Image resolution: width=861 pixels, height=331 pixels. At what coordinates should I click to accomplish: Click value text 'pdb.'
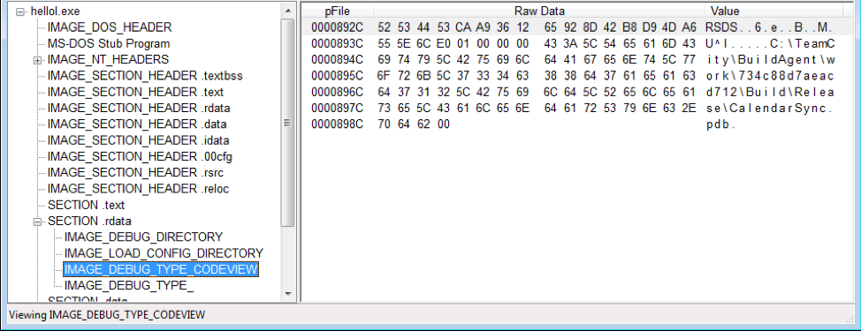(x=721, y=125)
